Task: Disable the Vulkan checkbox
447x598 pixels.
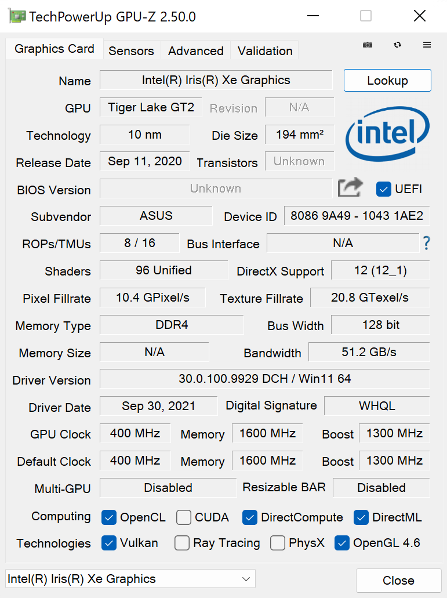Action: pos(108,543)
